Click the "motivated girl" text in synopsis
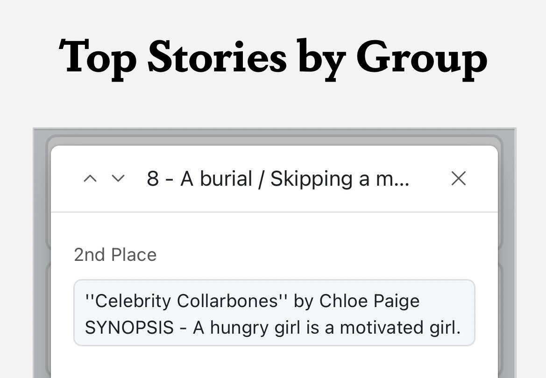 (400, 328)
